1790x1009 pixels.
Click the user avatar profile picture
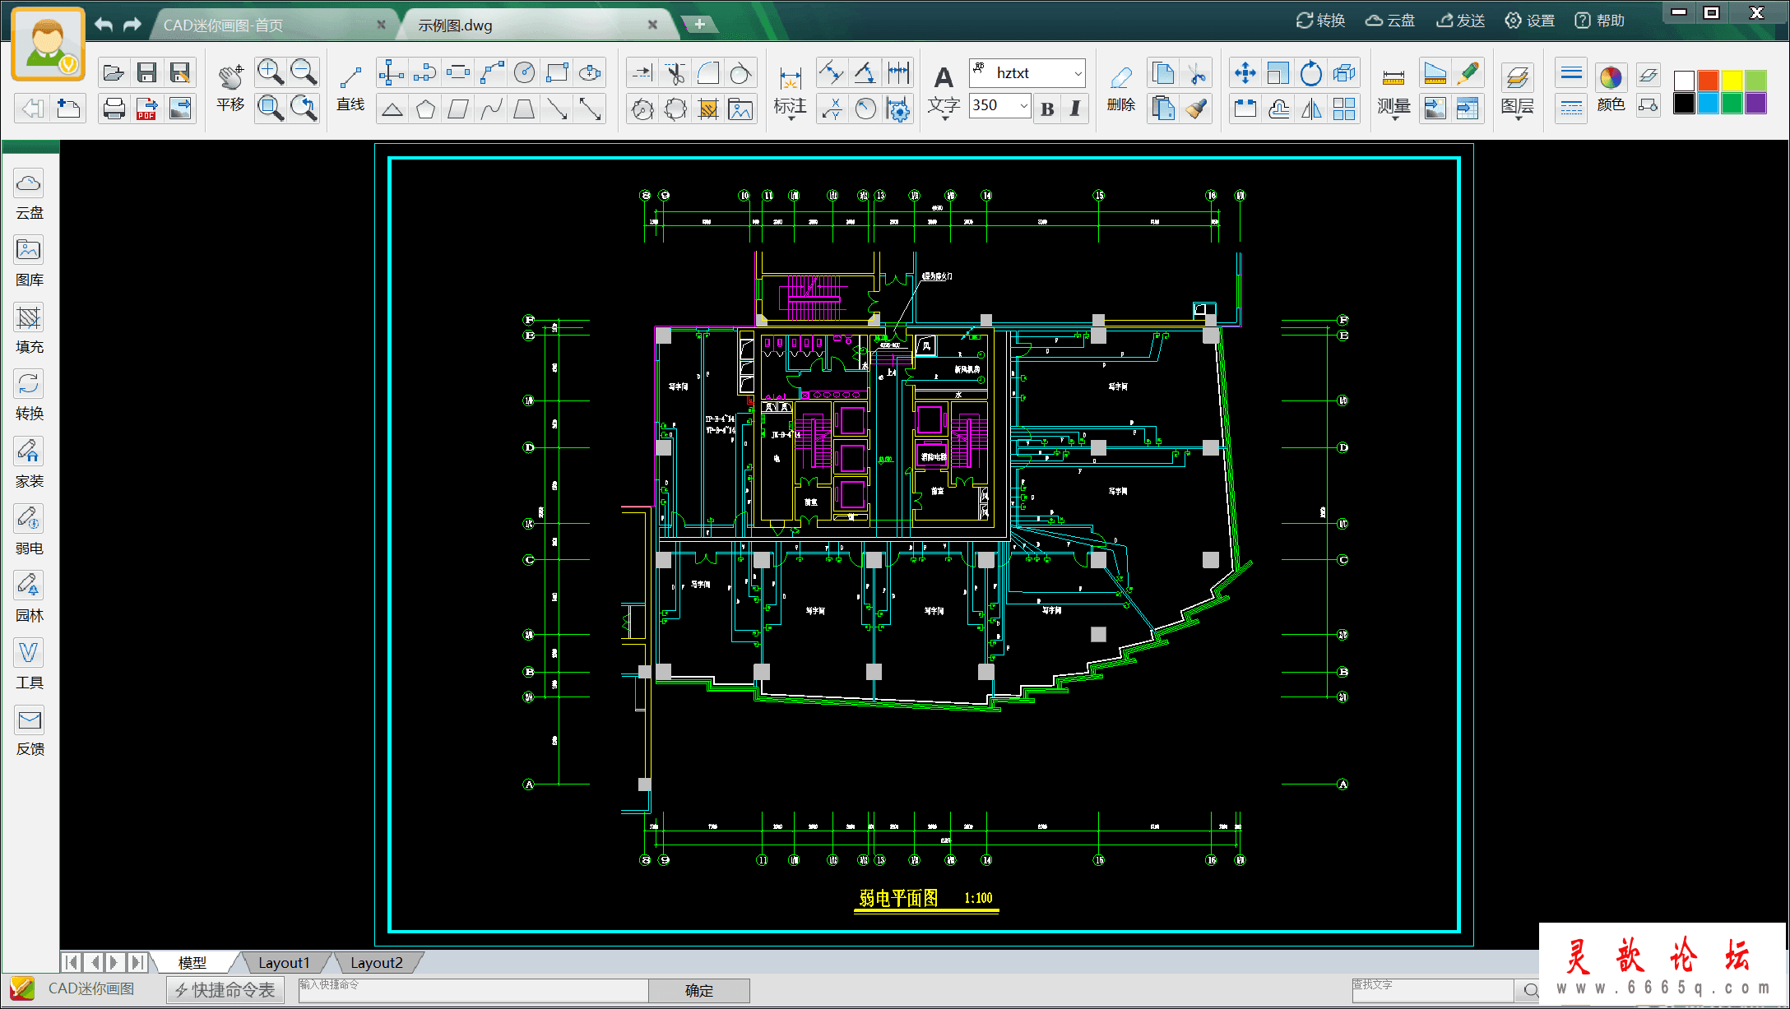pos(49,44)
